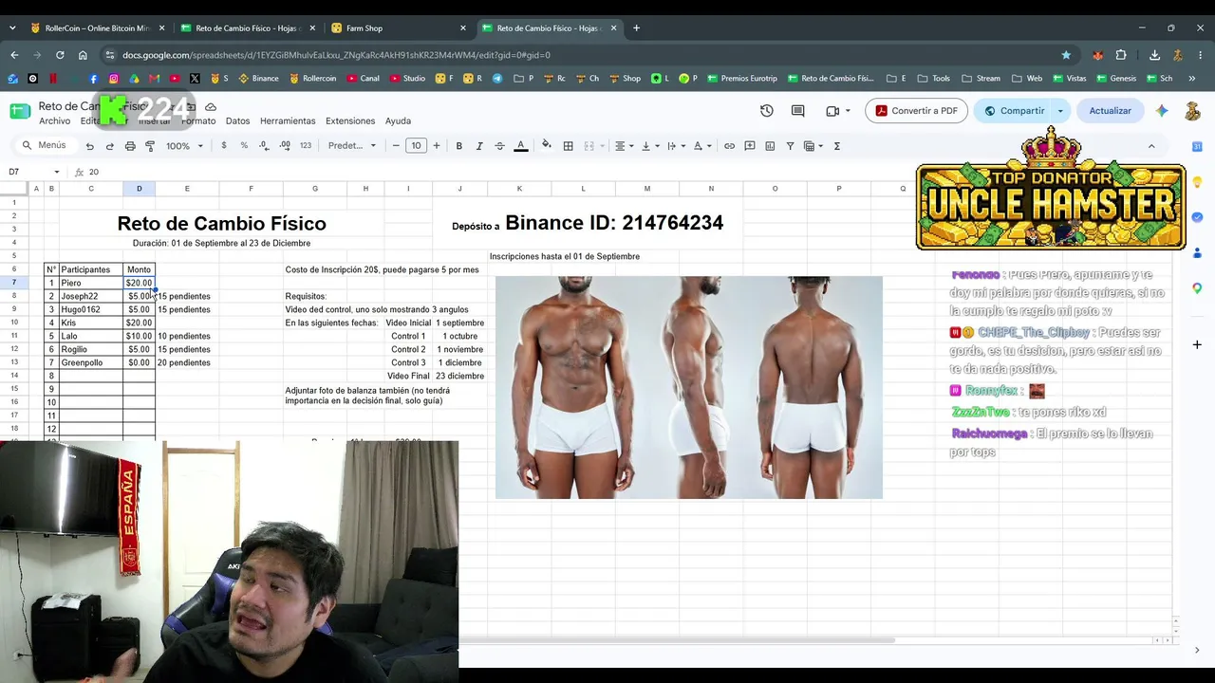Viewport: 1215px width, 683px height.
Task: Toggle strikethrough formatting
Action: coord(499,146)
